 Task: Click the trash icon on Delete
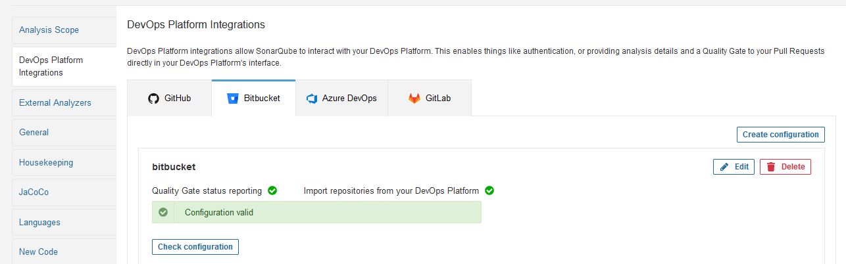[x=771, y=167]
